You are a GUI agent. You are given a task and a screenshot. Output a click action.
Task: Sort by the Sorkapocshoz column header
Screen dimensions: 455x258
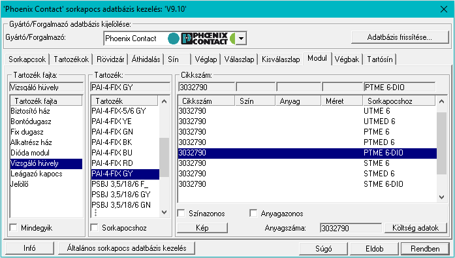(399, 101)
